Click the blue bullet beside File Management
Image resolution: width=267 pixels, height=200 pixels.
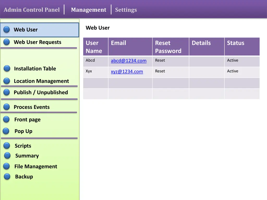tap(7, 166)
